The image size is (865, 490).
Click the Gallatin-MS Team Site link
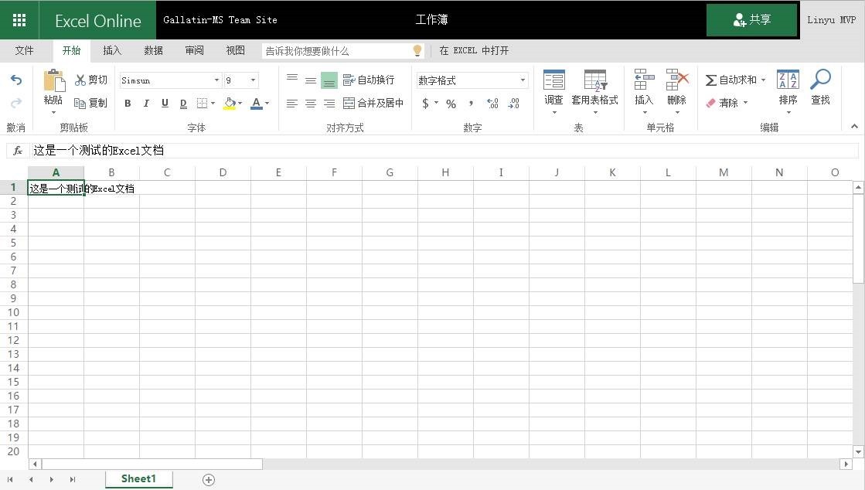[x=220, y=20]
